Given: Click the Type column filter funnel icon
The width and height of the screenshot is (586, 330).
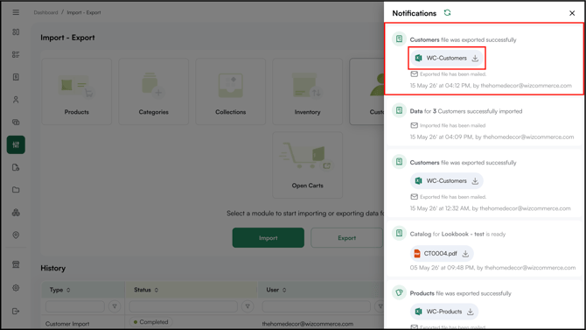Looking at the screenshot, I should click(x=115, y=306).
